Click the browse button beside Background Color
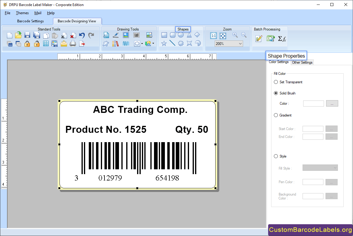The image size is (353, 236). click(331, 196)
